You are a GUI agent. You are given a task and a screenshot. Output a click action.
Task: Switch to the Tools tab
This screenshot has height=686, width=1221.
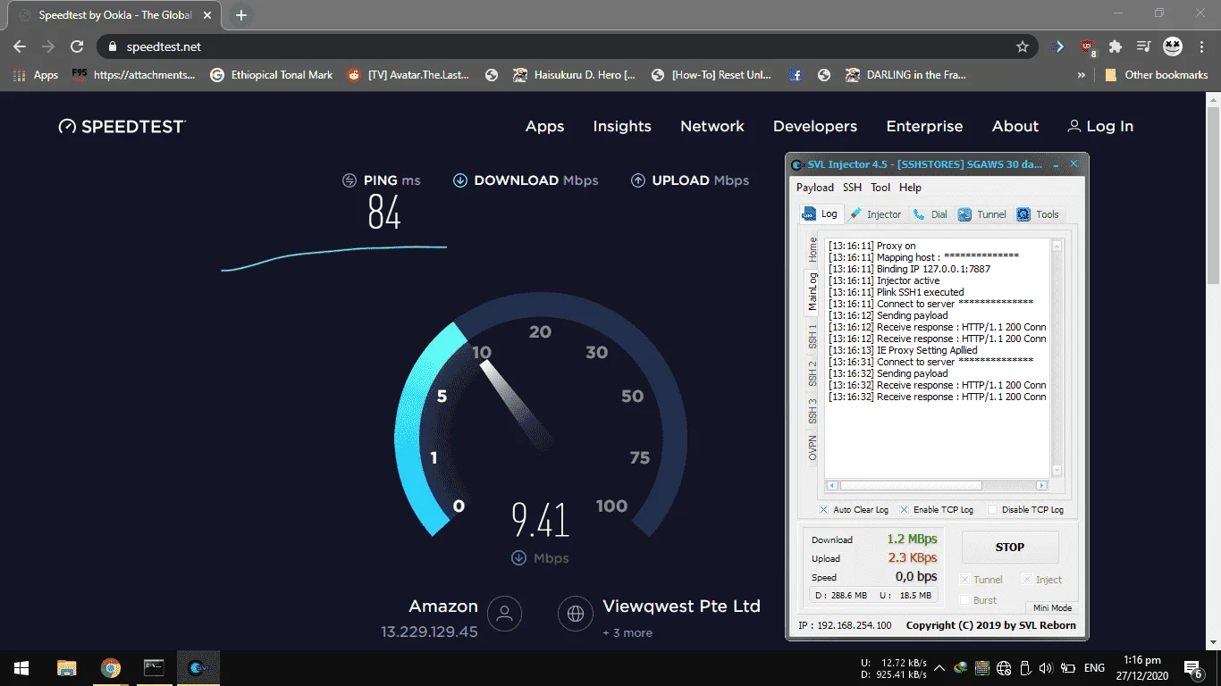click(x=1039, y=214)
